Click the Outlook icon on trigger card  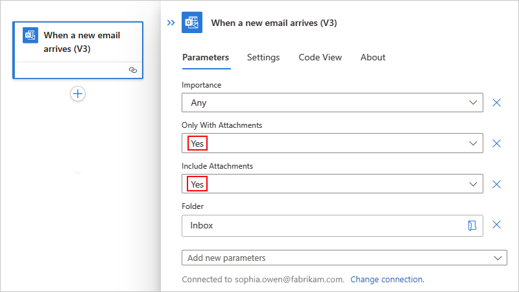tap(30, 35)
